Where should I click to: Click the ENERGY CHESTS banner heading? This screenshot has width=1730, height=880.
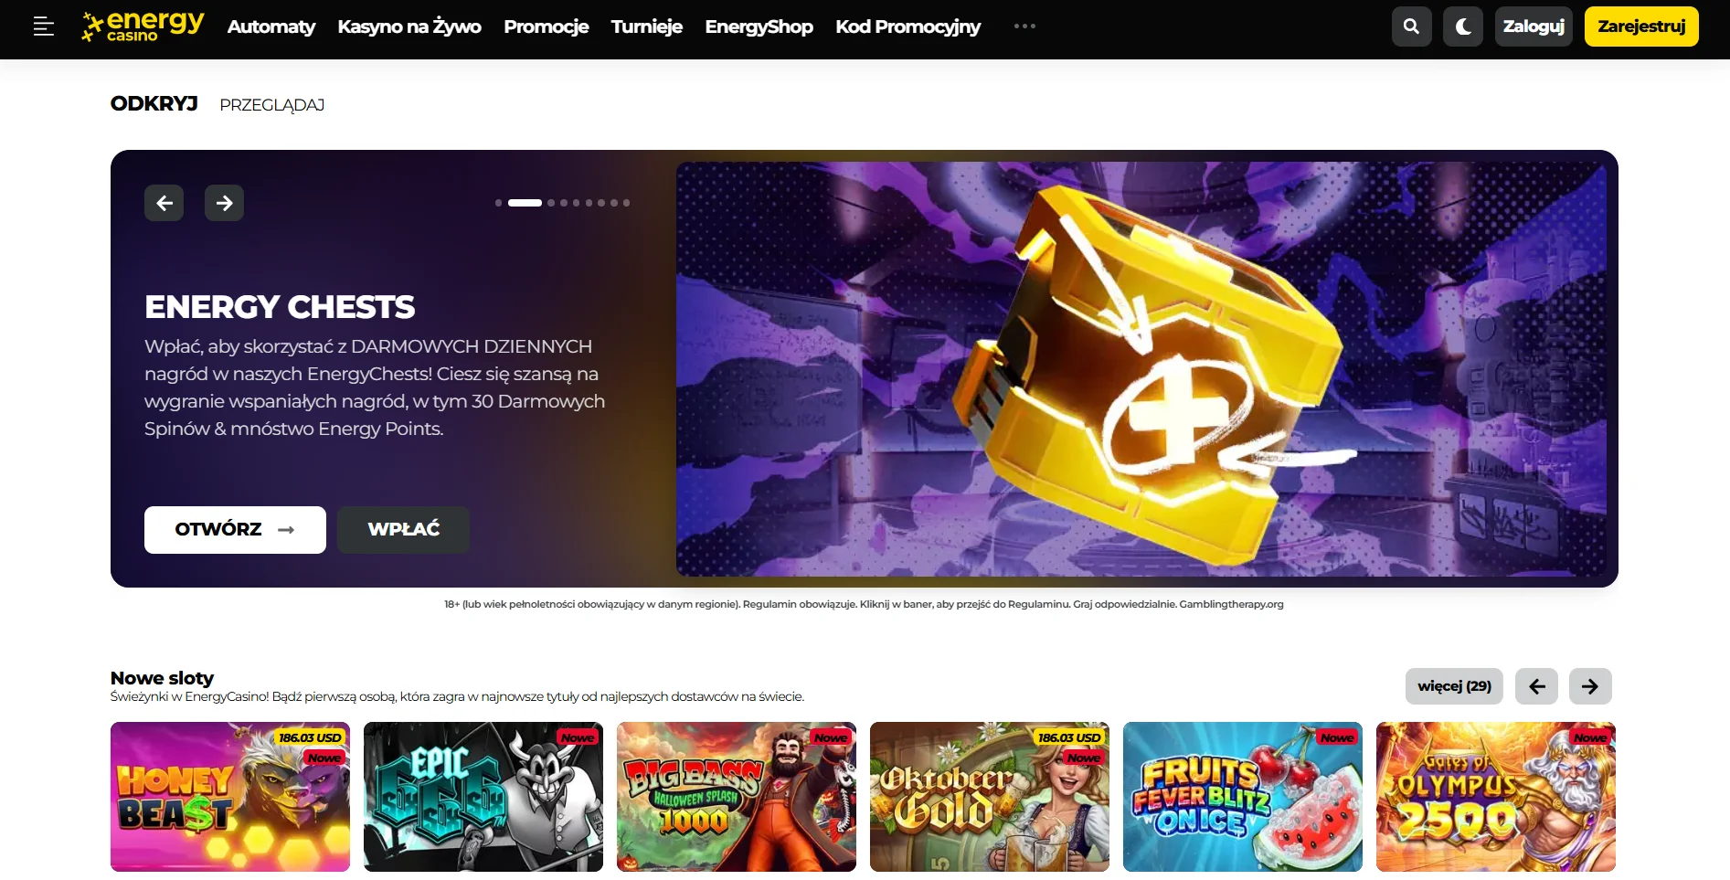pyautogui.click(x=280, y=307)
